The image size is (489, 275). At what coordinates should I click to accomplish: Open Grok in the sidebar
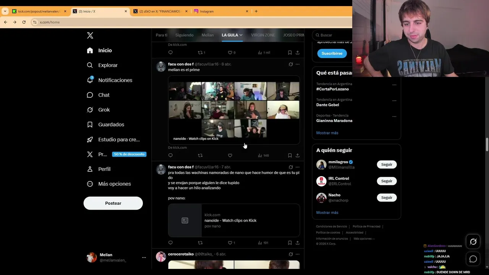click(x=98, y=110)
